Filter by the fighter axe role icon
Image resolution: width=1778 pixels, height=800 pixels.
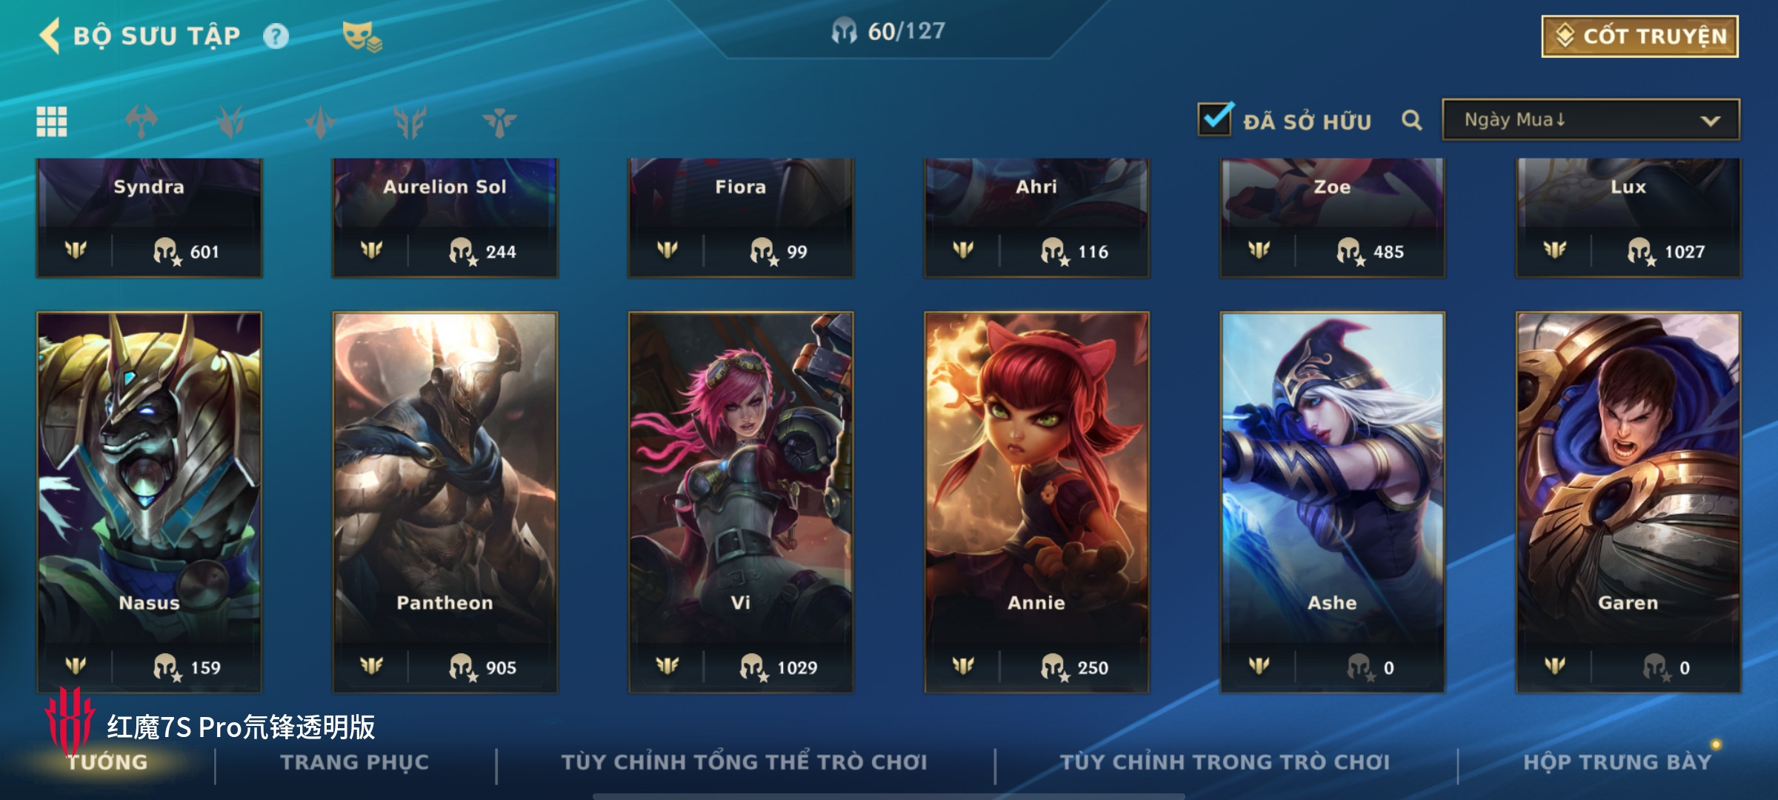141,121
